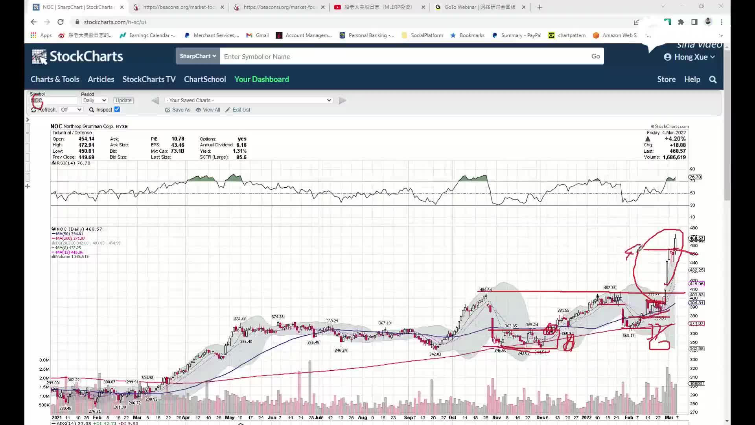This screenshot has width=755, height=425.
Task: Open the SharpChart type selector
Action: point(198,56)
